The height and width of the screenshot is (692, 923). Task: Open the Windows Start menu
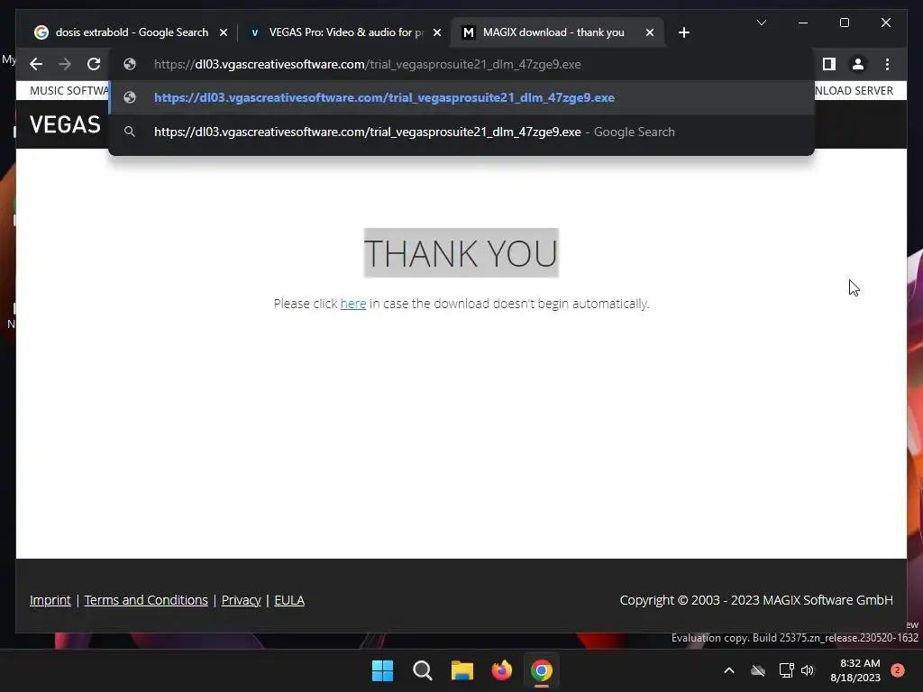(x=382, y=670)
